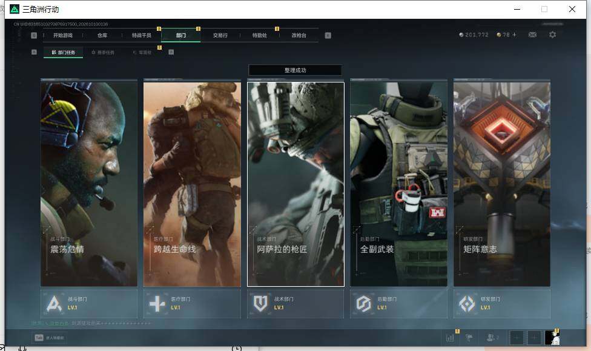Select the 部门任务 sub-tab

(x=64, y=53)
